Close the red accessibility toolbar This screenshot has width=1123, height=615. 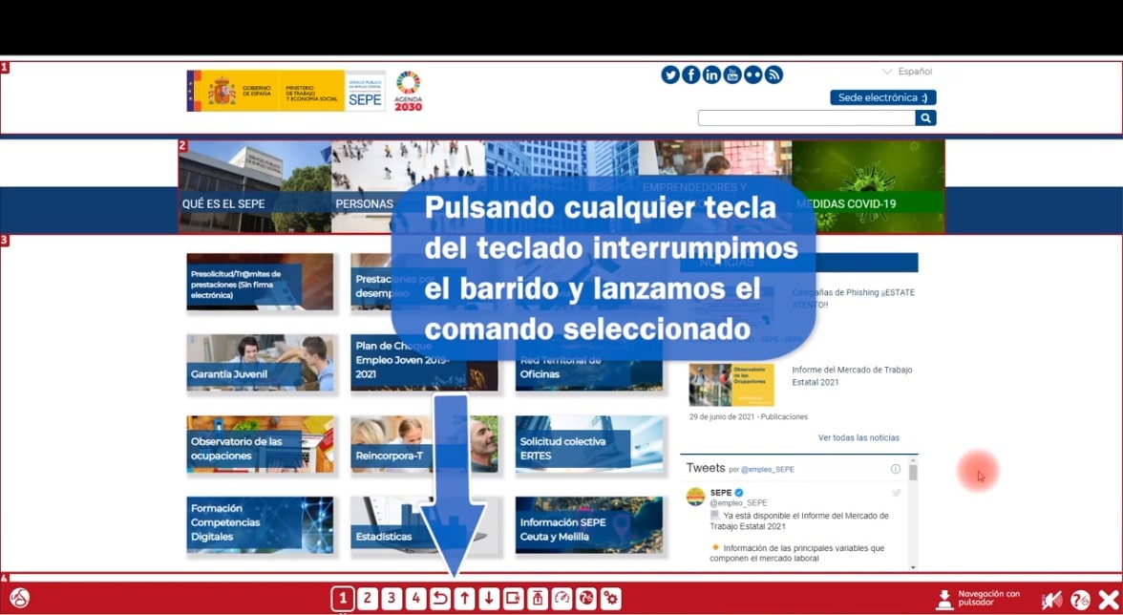[1108, 600]
